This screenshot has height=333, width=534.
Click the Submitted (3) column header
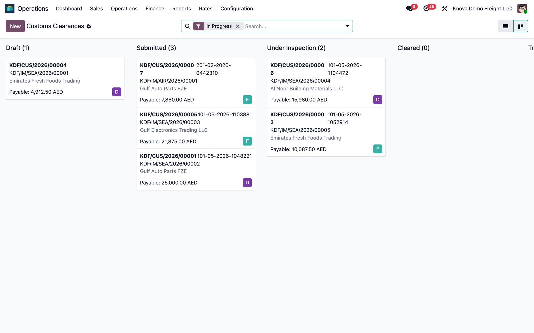156,48
